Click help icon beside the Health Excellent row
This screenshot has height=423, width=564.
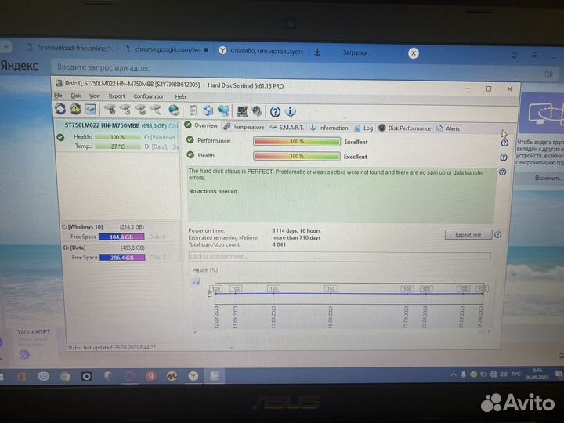504,157
